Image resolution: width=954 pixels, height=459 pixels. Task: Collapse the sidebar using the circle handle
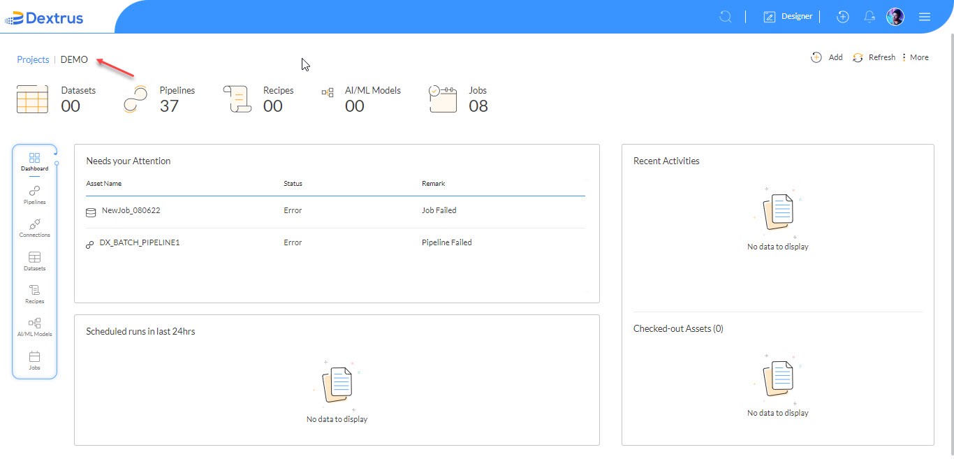click(x=57, y=163)
